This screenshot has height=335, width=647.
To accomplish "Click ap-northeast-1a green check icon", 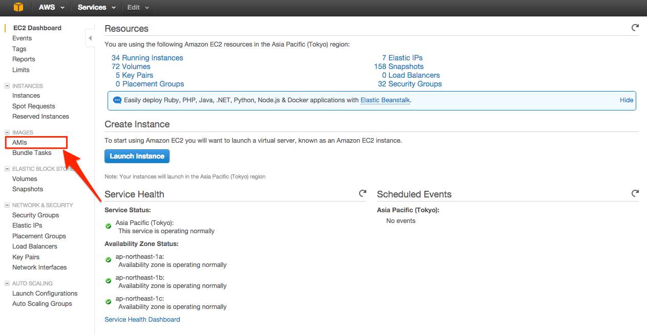I will click(108, 260).
